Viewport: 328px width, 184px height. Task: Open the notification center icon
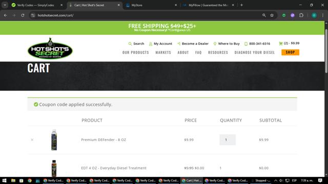click(x=320, y=180)
